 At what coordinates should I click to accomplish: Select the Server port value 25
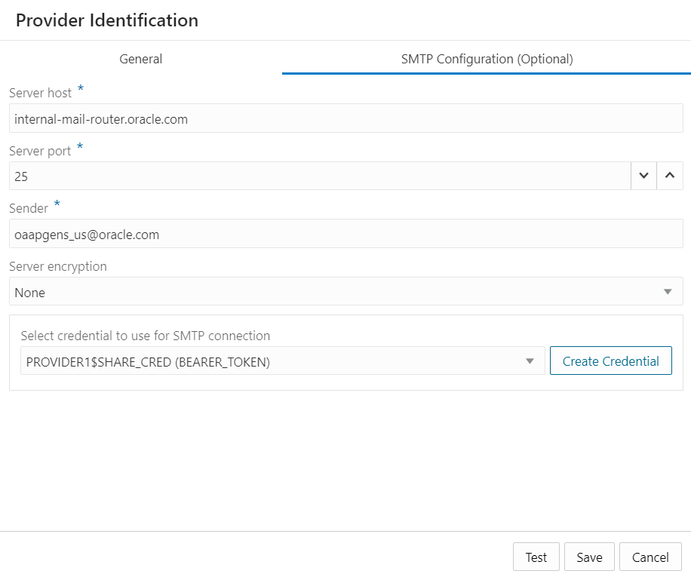(x=317, y=176)
